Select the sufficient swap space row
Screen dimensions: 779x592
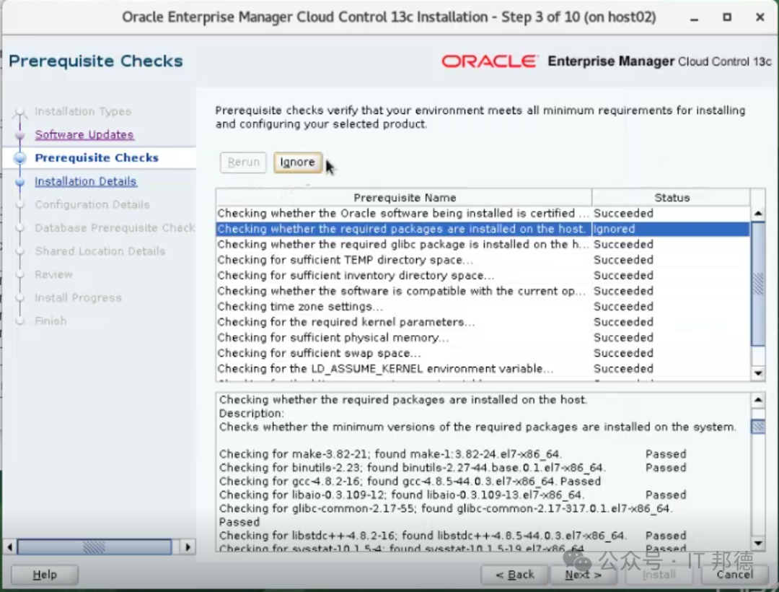point(483,353)
